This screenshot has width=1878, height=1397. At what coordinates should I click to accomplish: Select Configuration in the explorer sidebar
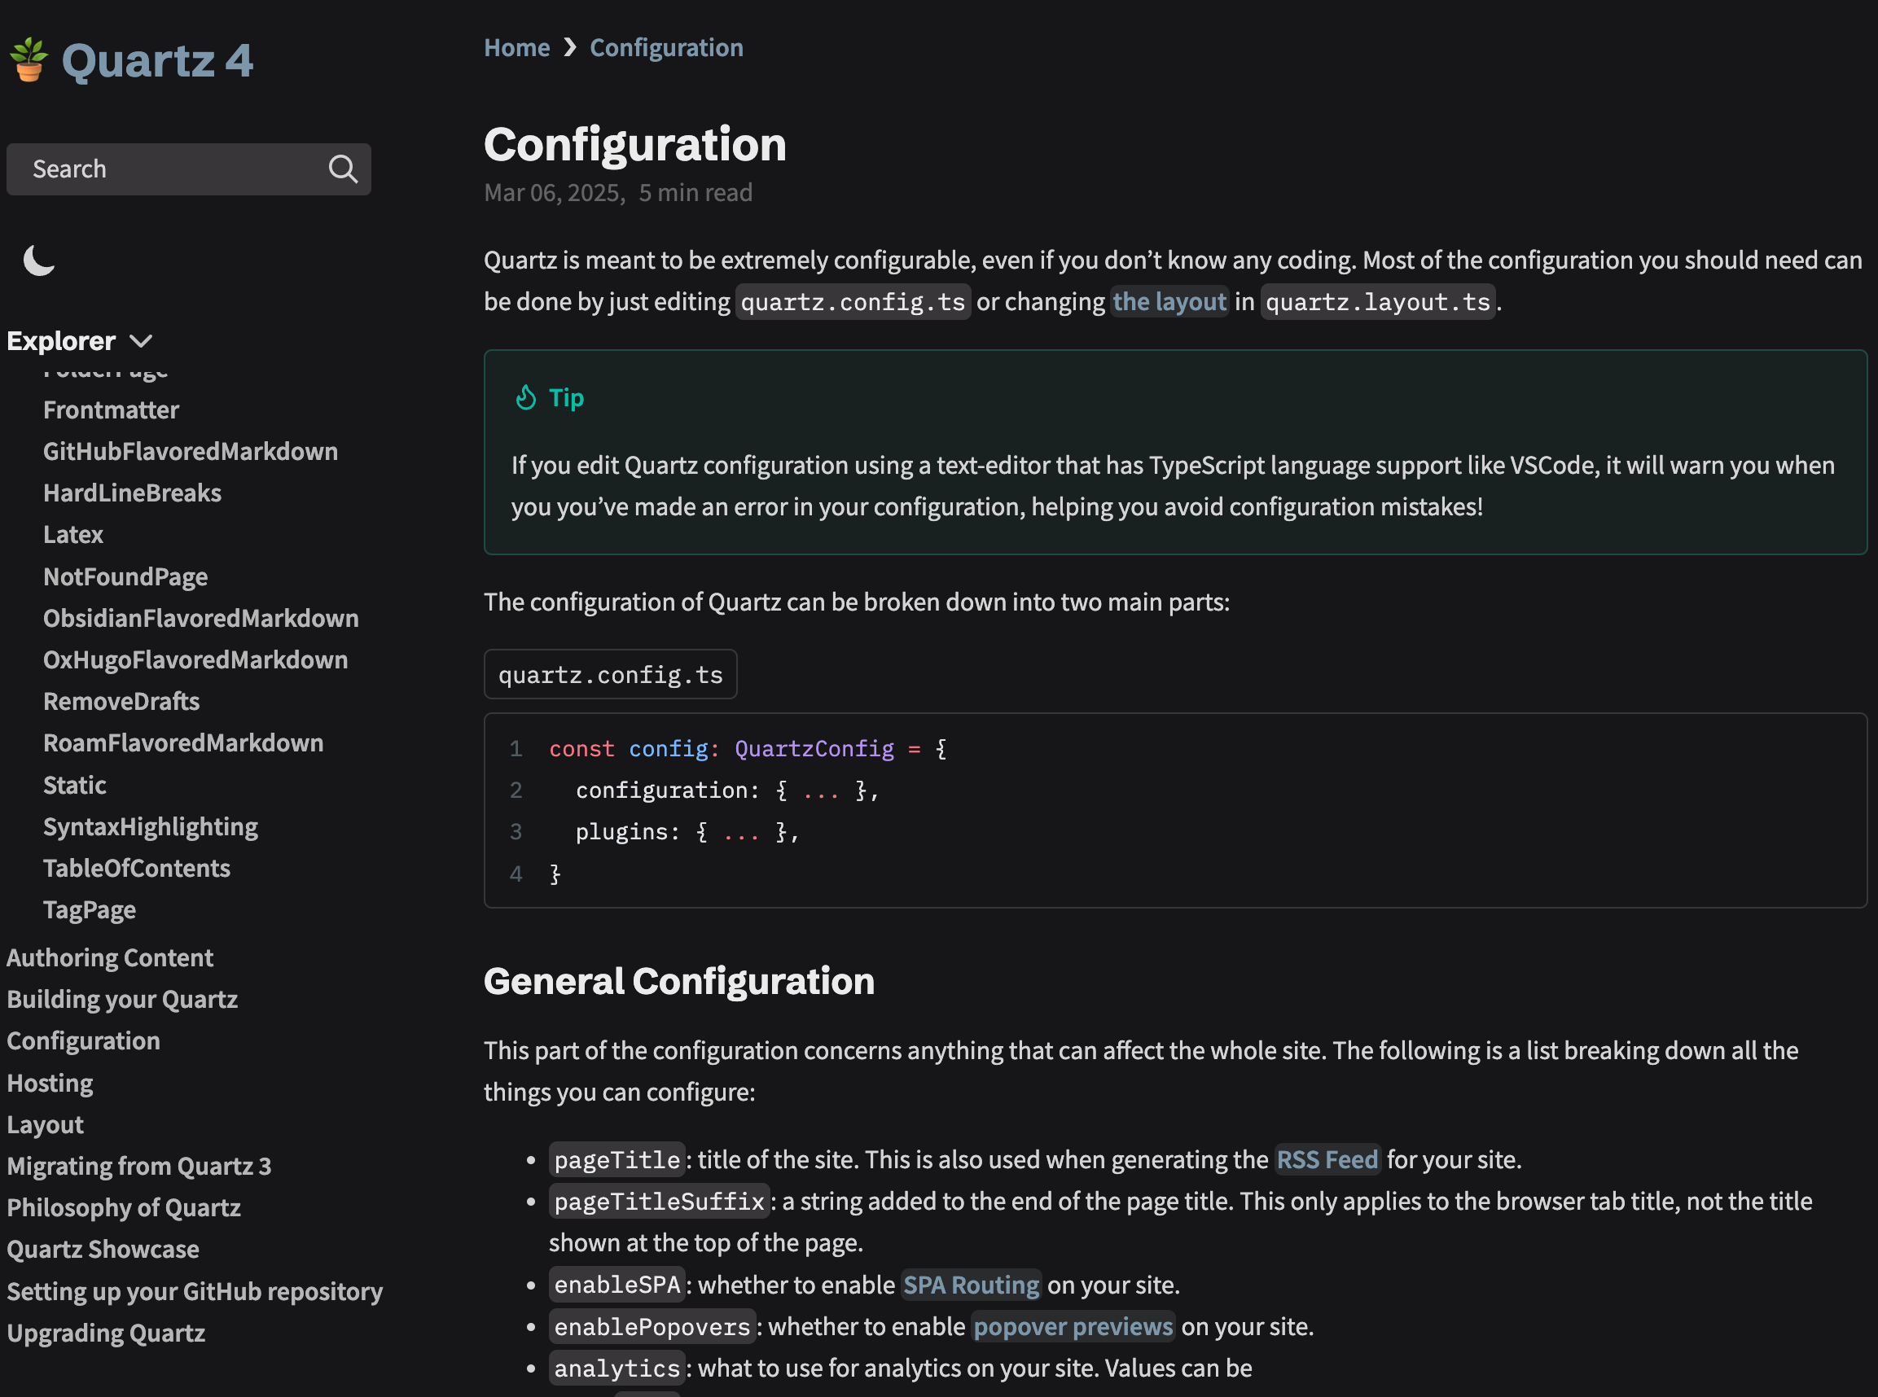[83, 1040]
